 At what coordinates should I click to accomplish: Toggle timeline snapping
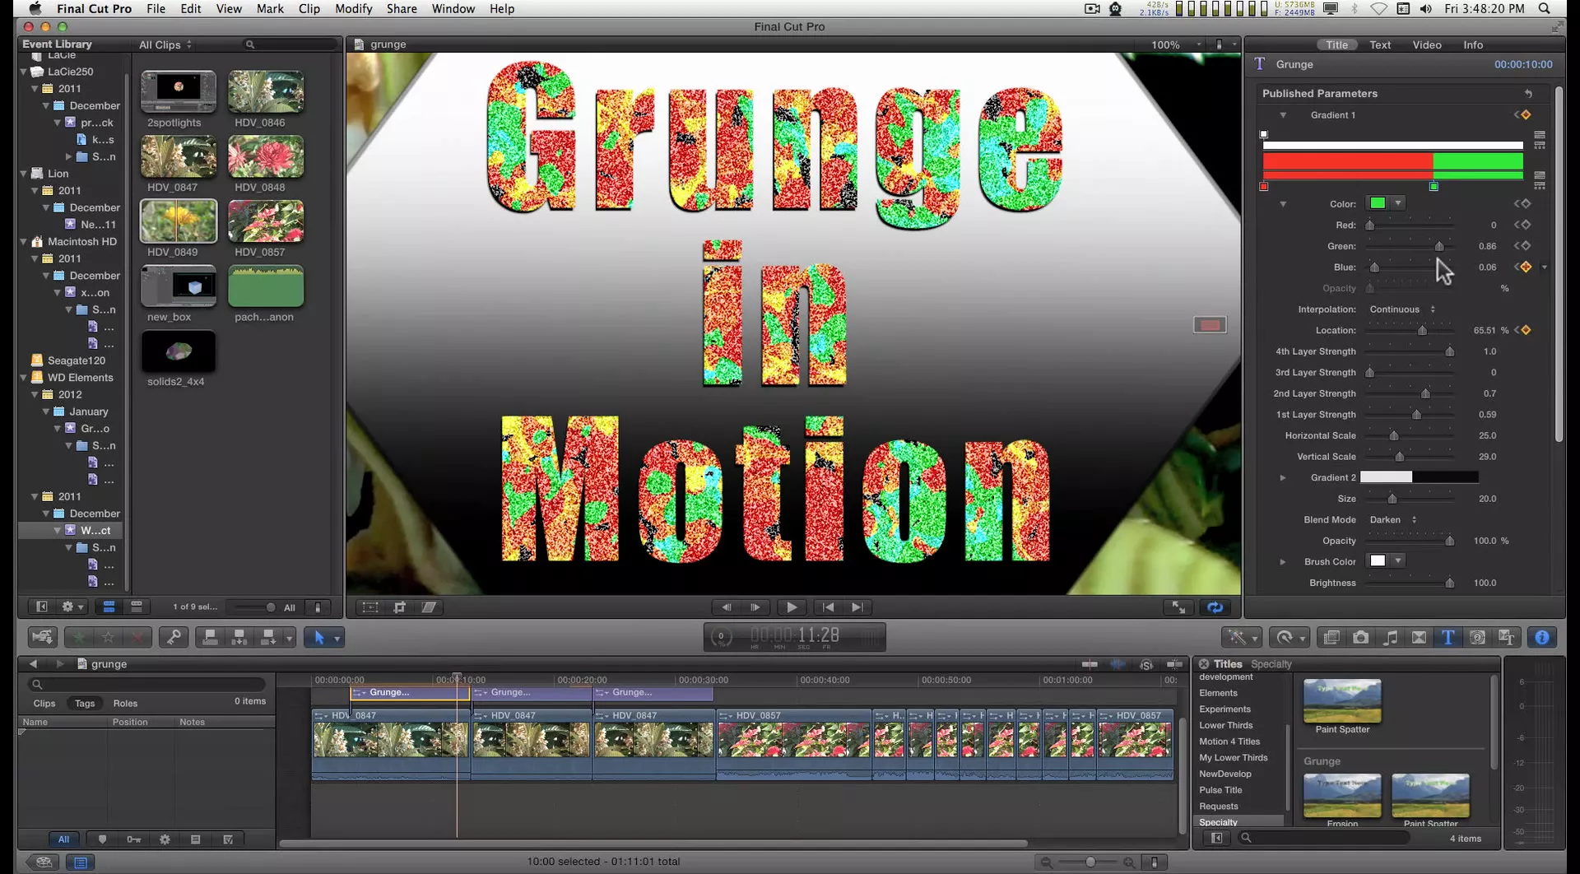tap(1174, 664)
